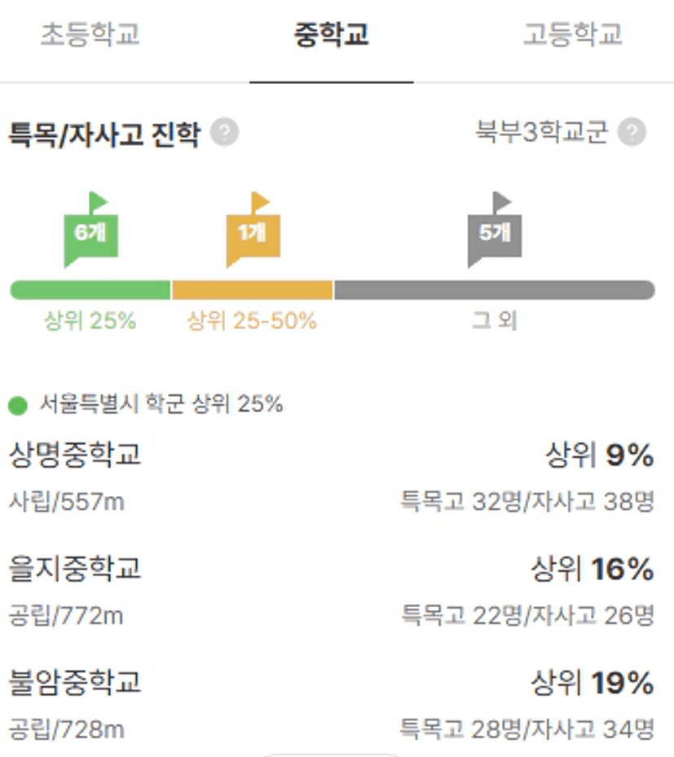This screenshot has height=757, width=674.
Task: Switch to the 중학교 tab
Action: pos(331,34)
